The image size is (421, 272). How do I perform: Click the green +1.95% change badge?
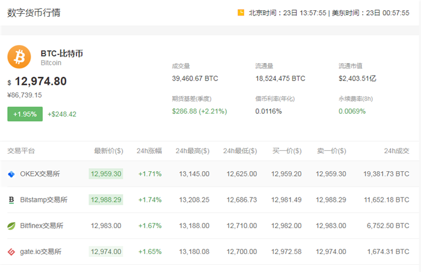[x=25, y=114]
